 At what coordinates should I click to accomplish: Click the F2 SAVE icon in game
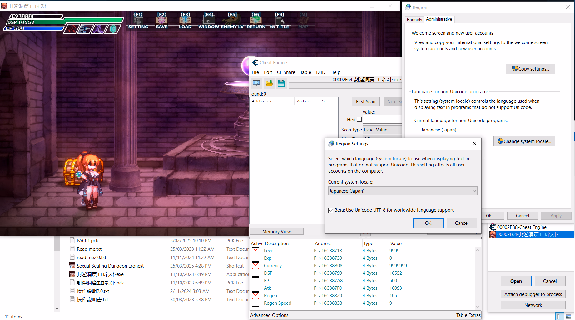coord(161,21)
